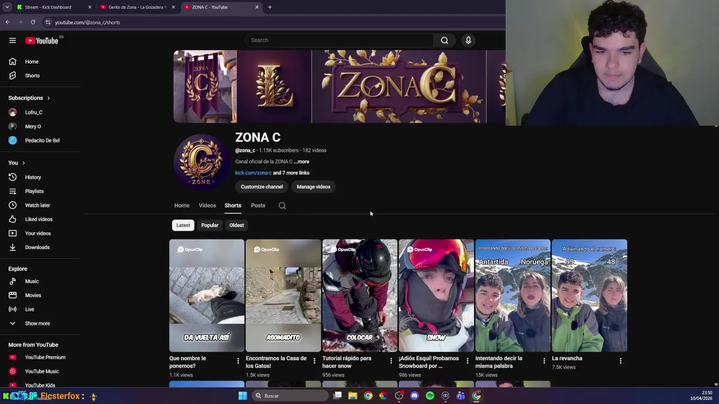This screenshot has height=404, width=719.
Task: Open options menu for Tutorial rápido short
Action: pos(391,361)
